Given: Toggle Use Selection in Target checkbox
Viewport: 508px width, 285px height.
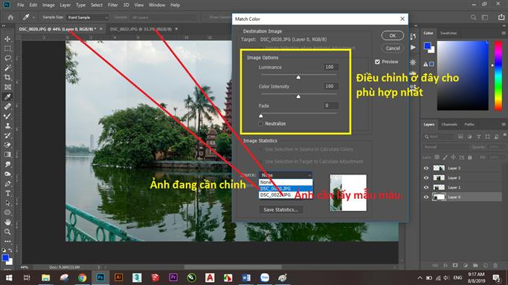Looking at the screenshot, I should (261, 162).
